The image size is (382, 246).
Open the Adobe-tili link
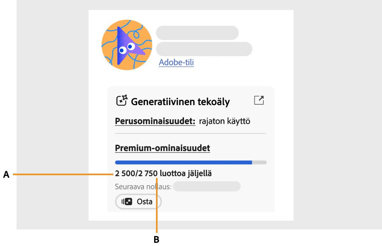coord(176,63)
